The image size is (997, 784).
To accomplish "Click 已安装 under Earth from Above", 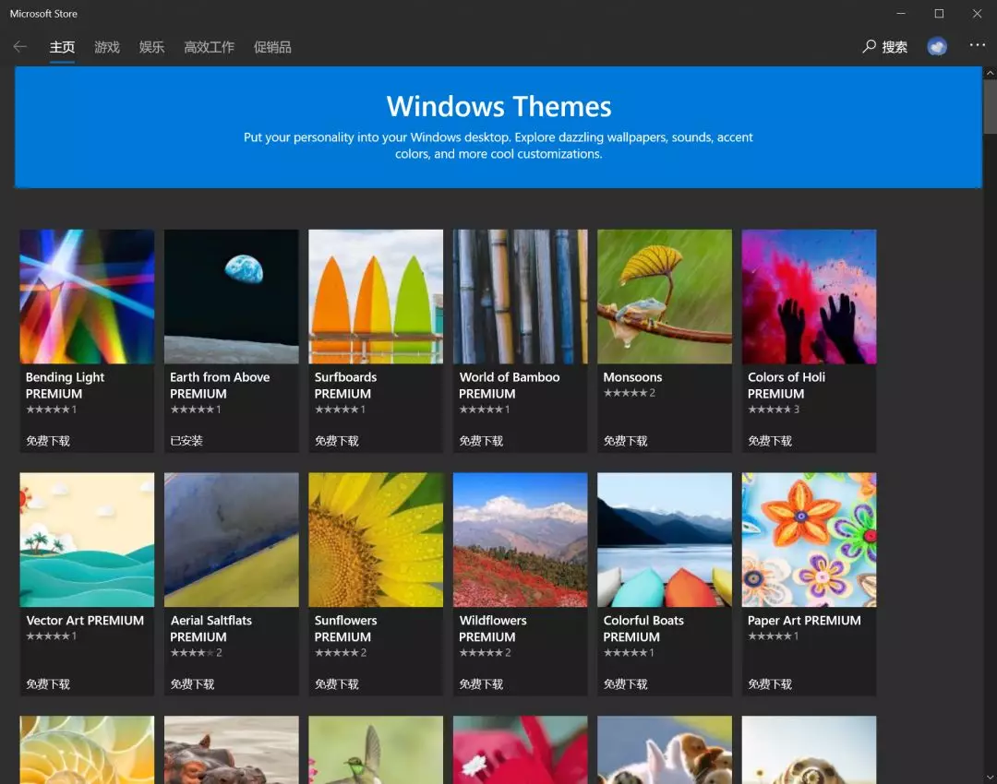I will click(x=186, y=441).
